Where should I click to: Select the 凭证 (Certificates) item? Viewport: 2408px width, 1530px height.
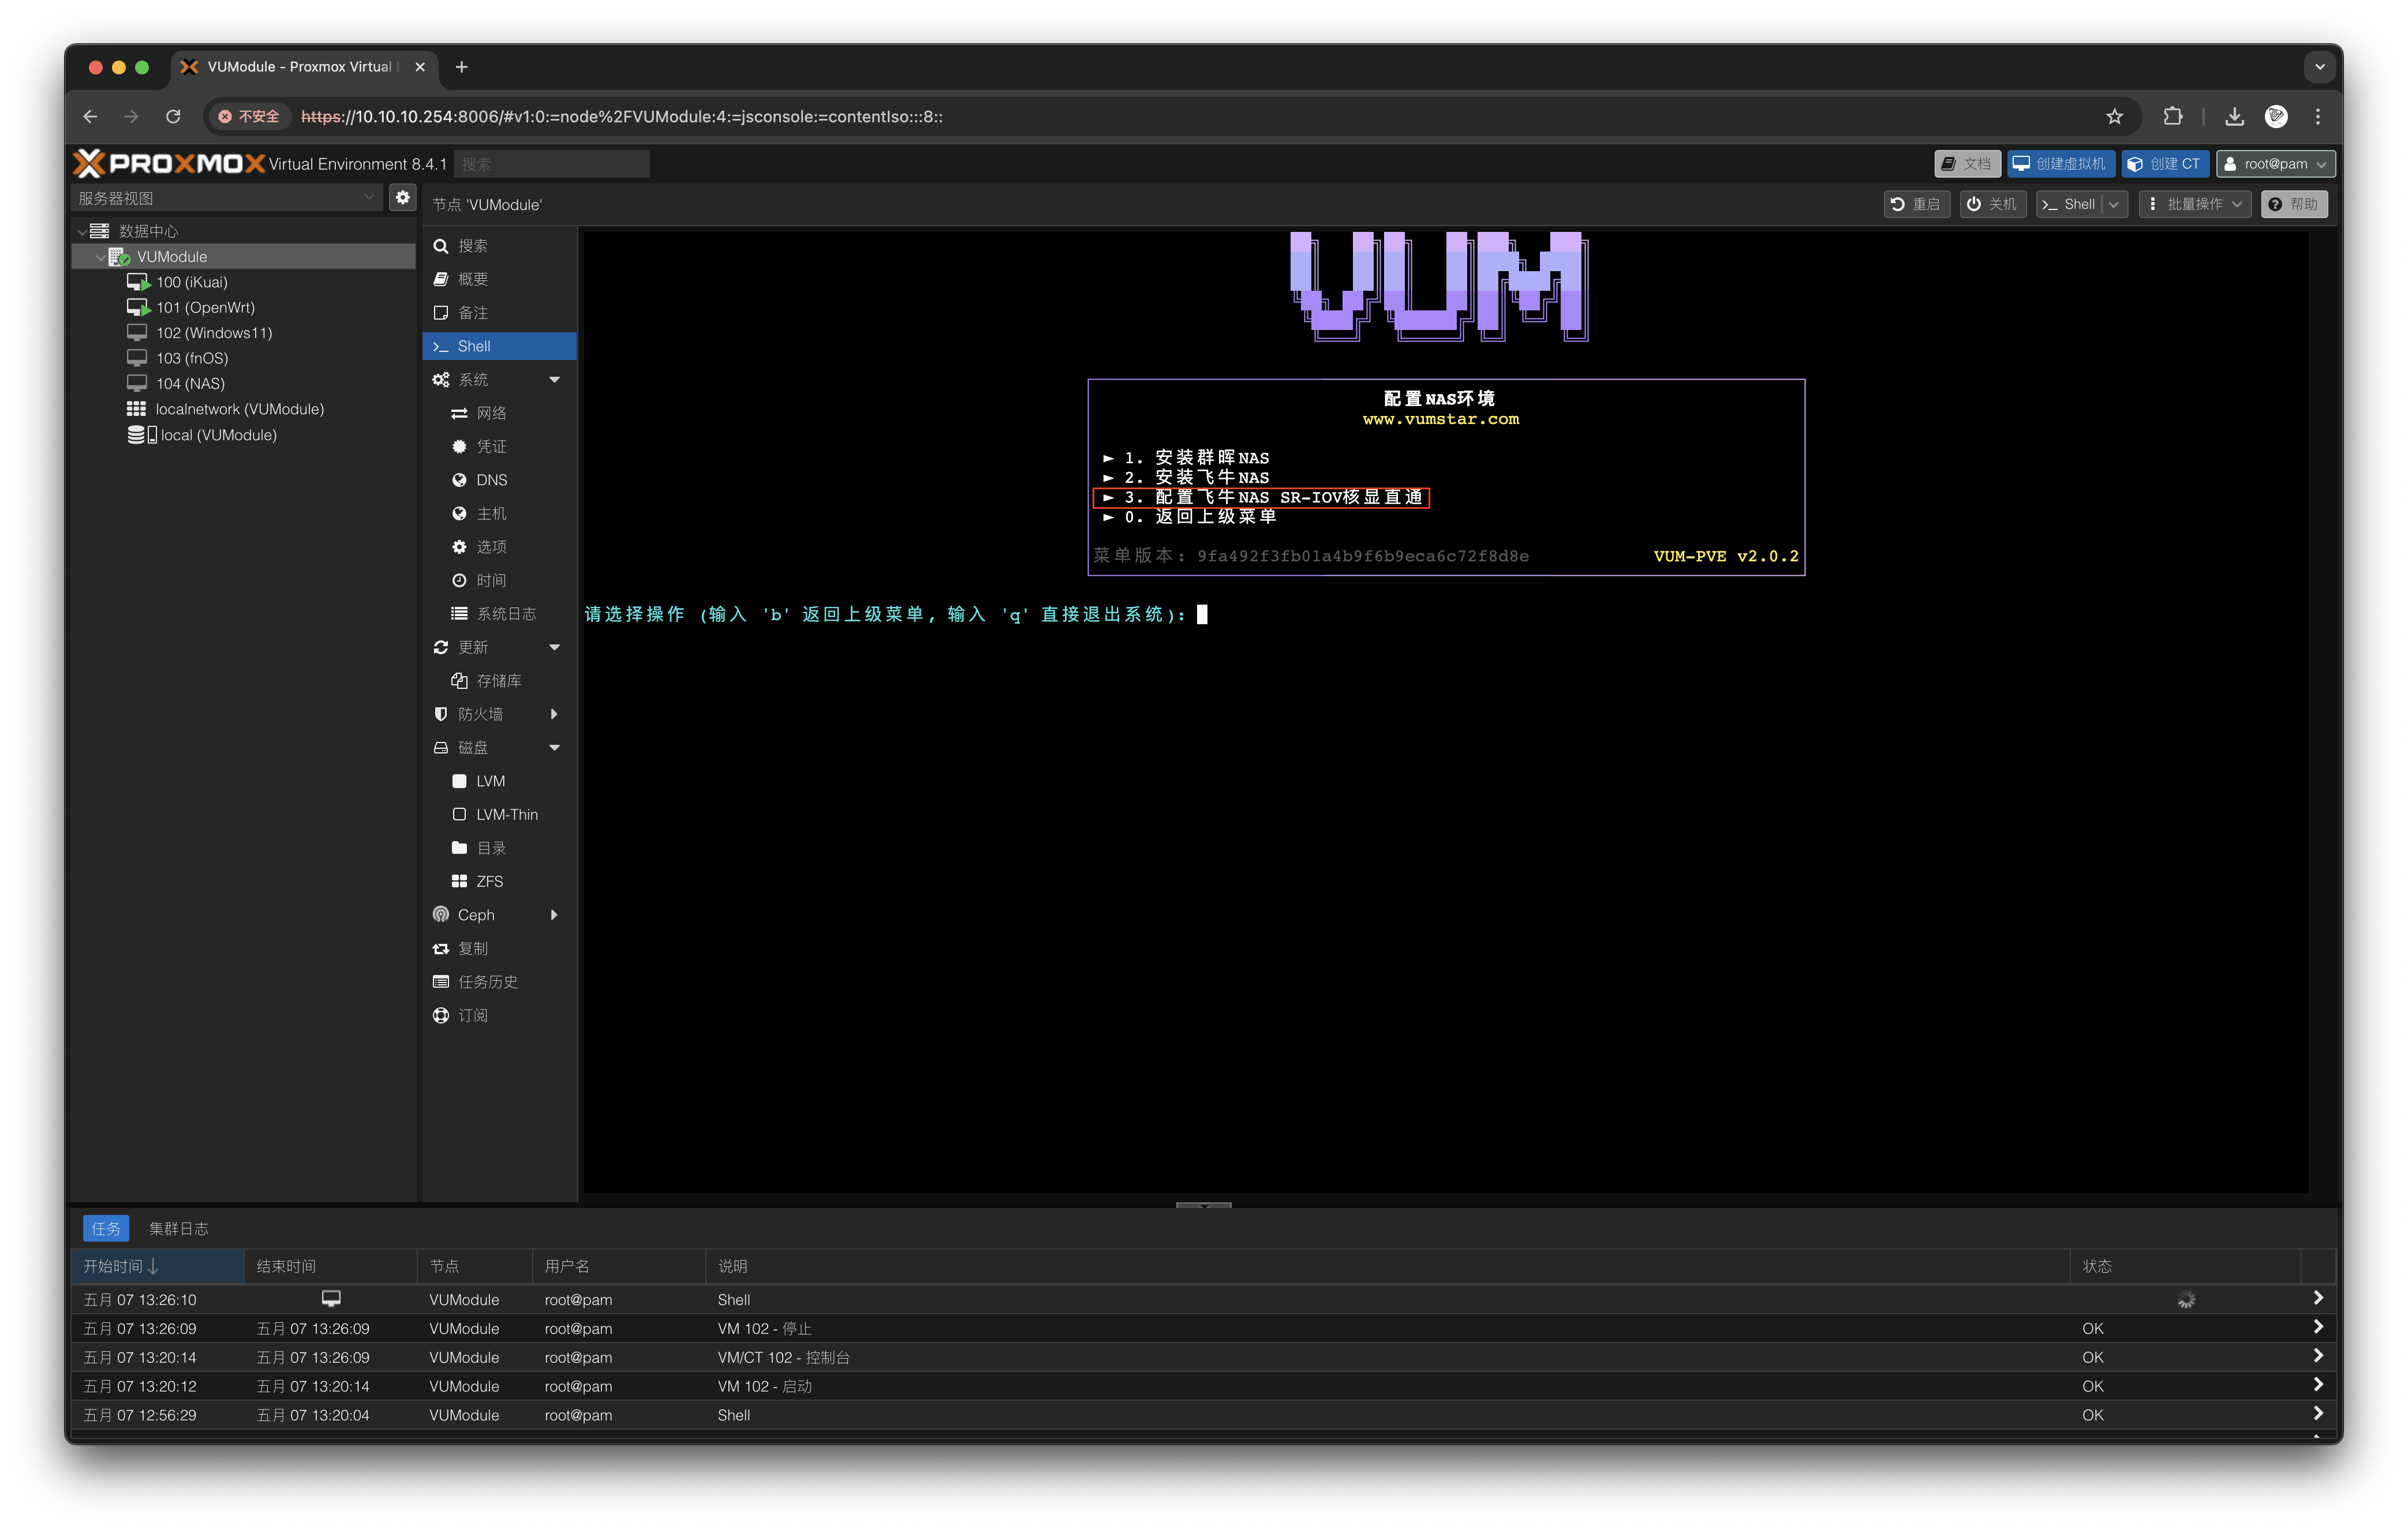[491, 446]
